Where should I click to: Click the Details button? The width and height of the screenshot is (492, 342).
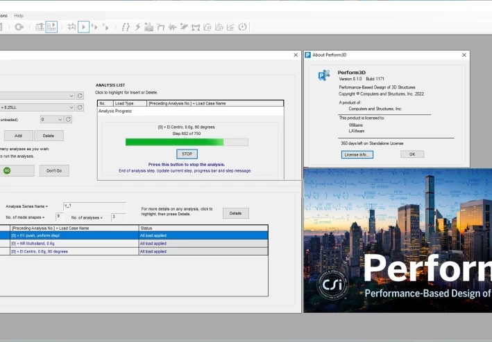click(236, 213)
